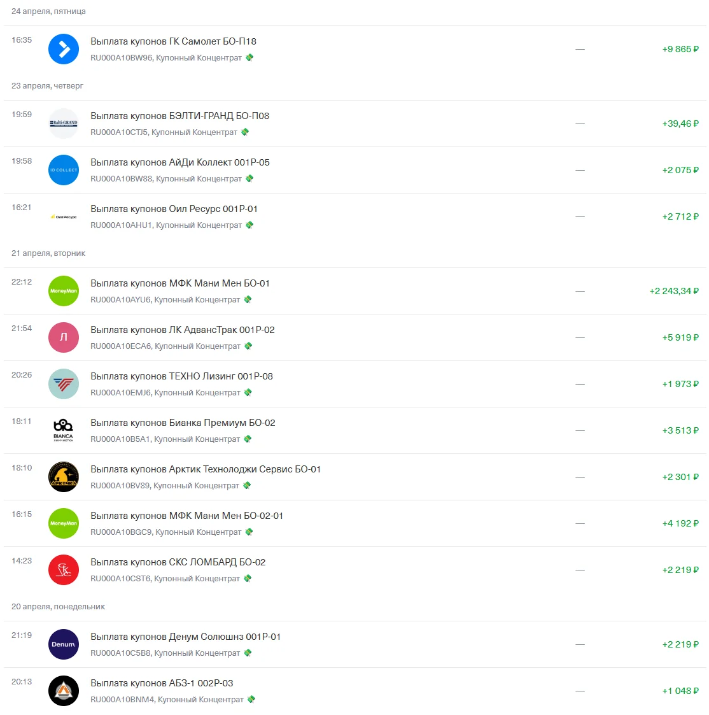Click the +2 075 ₽ amount
This screenshot has width=709, height=715.
click(x=680, y=170)
